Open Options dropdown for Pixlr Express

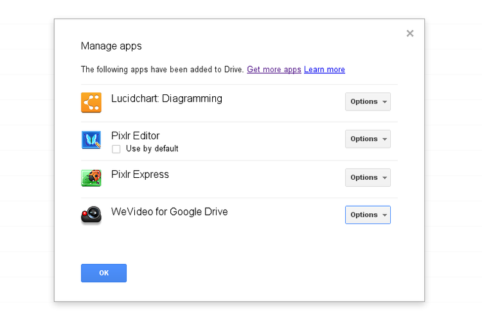(x=368, y=177)
